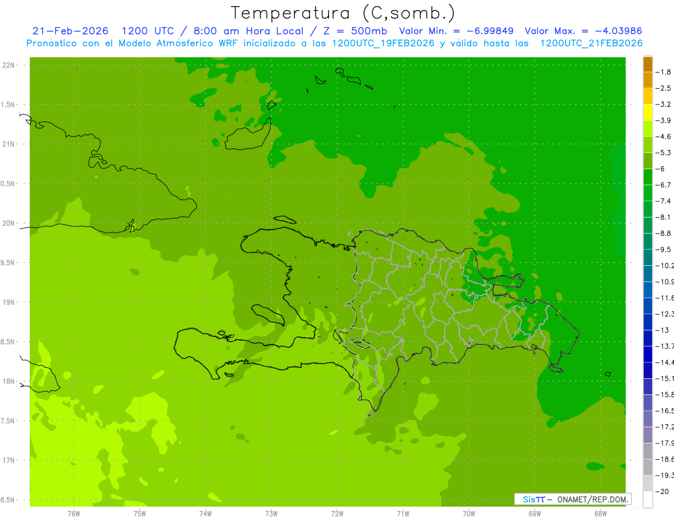This screenshot has width=674, height=521.
Task: Pick the white swatch below -20
Action: tap(648, 500)
